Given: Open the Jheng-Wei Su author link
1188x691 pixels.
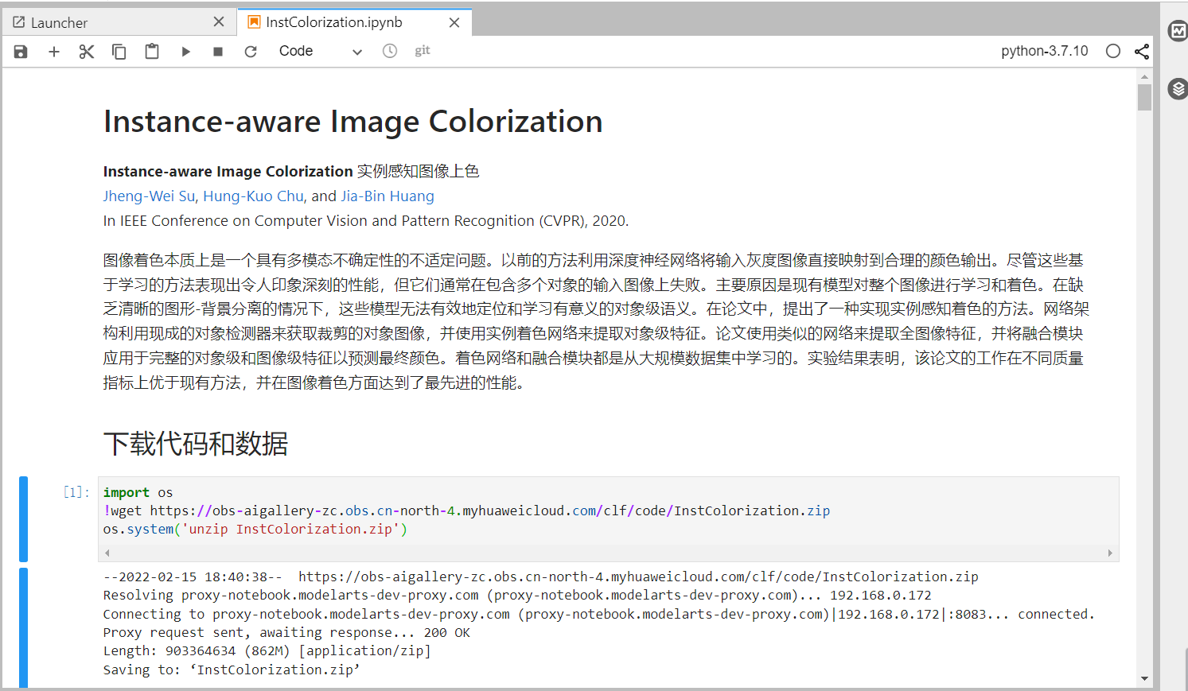Looking at the screenshot, I should (x=149, y=196).
